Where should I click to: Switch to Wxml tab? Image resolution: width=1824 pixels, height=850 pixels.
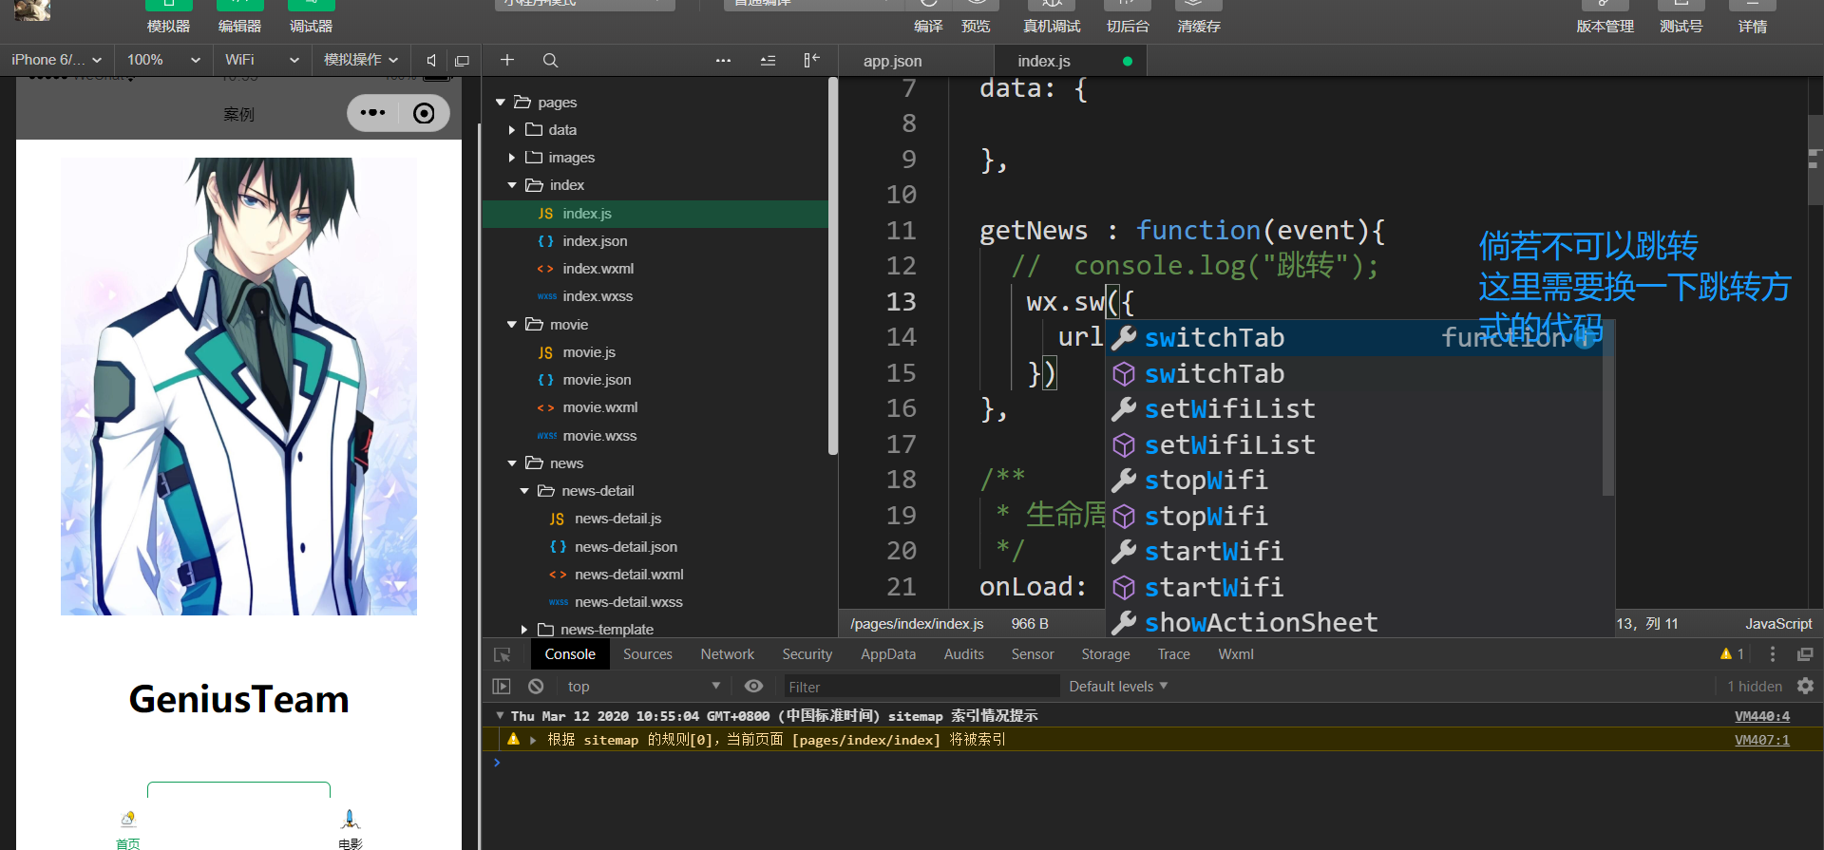click(x=1236, y=654)
